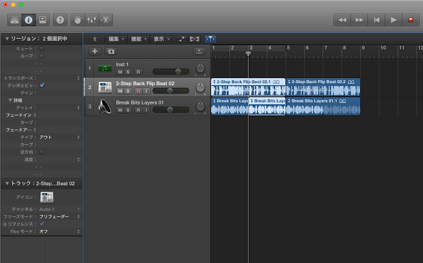Click the Inst 1 pan knob
Screen dimensions: 423x263
(x=200, y=69)
